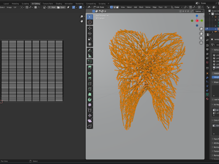Screen dimensions: 219x164
Task: Select the Shear tool
Action: point(90,121)
